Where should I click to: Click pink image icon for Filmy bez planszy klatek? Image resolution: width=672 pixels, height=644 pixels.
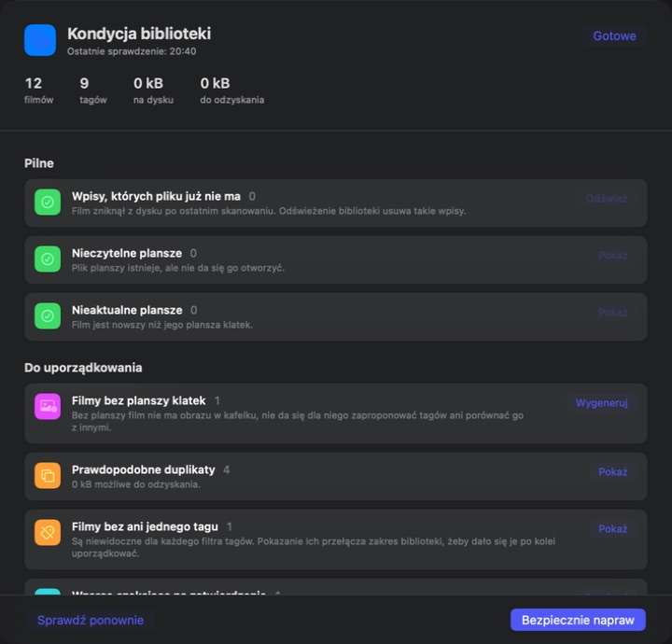(x=48, y=407)
